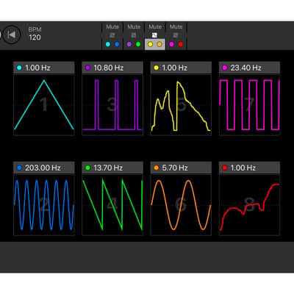The height and width of the screenshot is (294, 294).
Task: Open the blue sine waveform display 2
Action: 44,205
